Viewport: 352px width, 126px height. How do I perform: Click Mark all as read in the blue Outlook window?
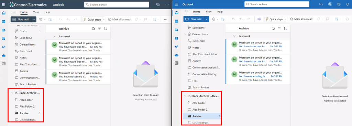(x=301, y=19)
